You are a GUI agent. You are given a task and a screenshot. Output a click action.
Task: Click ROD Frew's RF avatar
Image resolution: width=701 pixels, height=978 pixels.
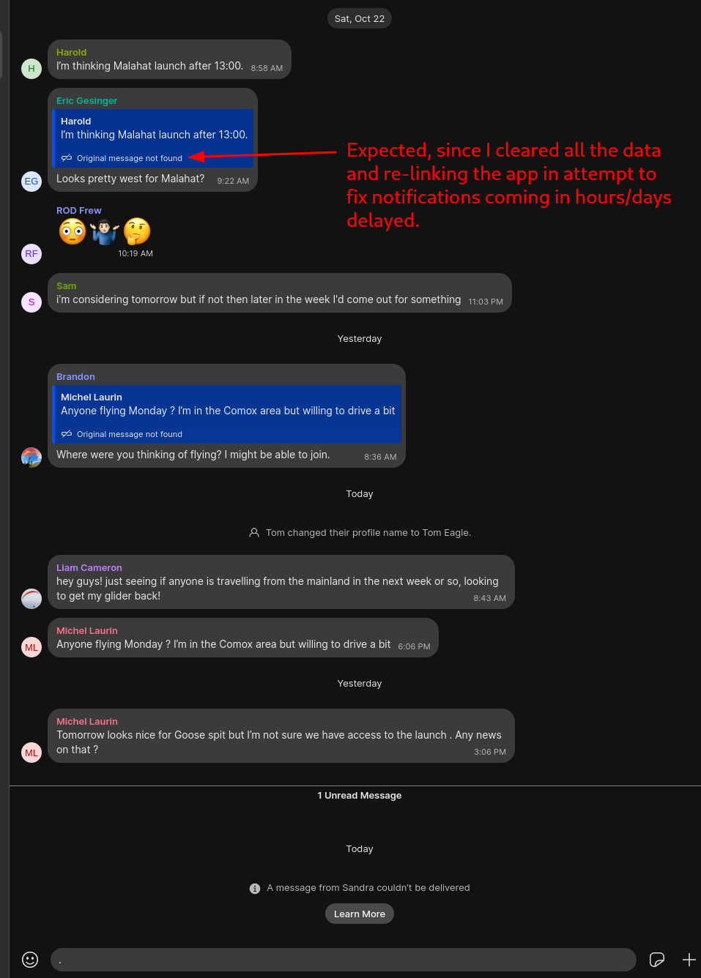coord(31,253)
